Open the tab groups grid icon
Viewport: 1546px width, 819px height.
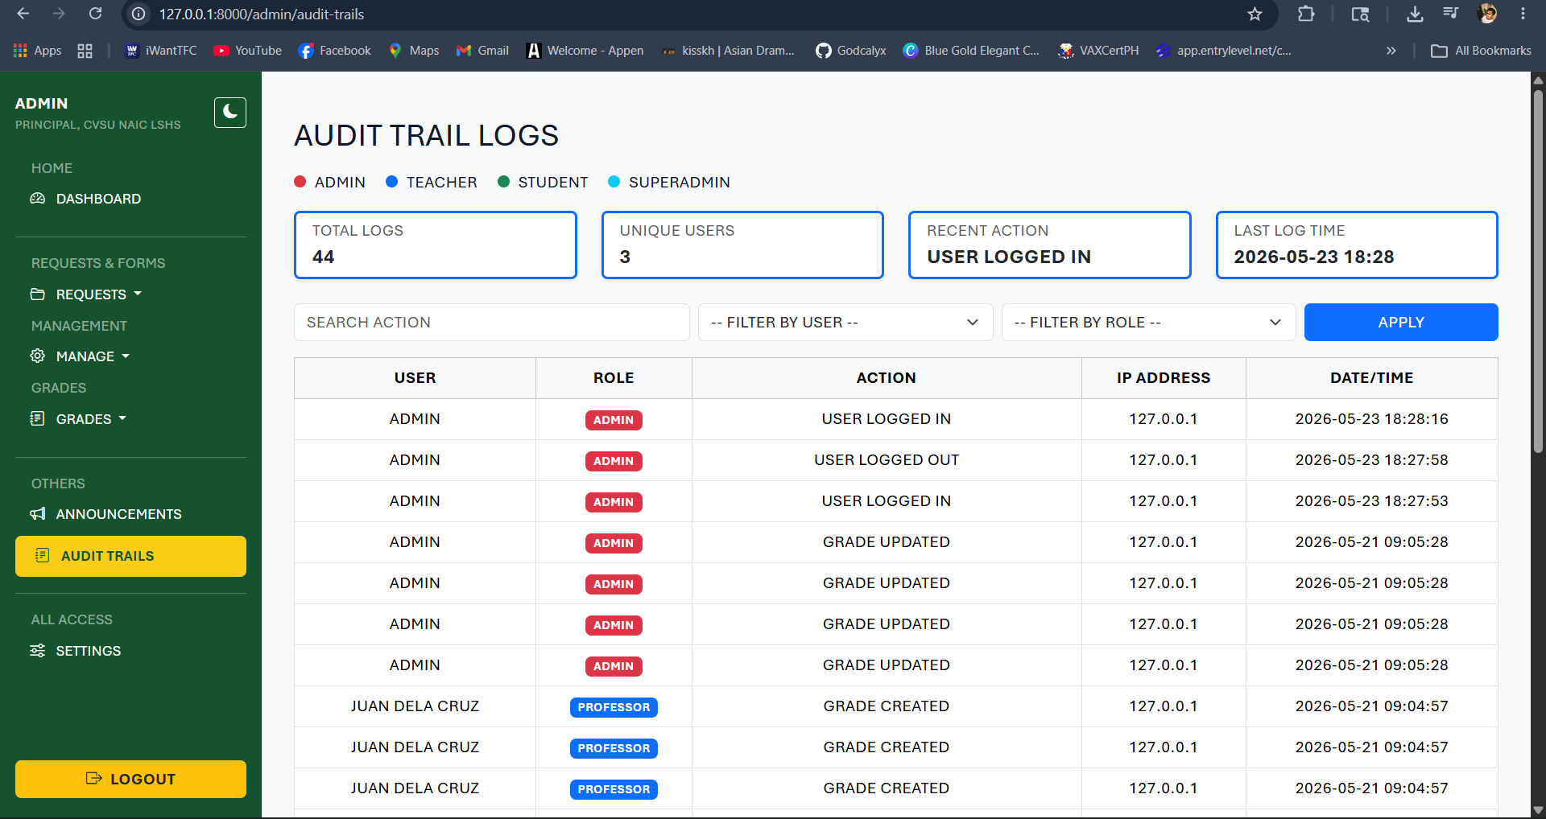pyautogui.click(x=85, y=51)
